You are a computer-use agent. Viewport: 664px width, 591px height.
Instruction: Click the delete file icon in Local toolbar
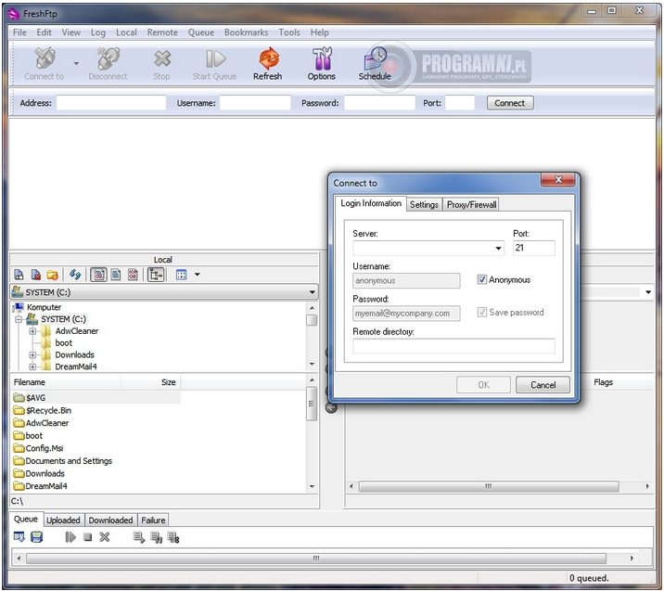pos(36,275)
